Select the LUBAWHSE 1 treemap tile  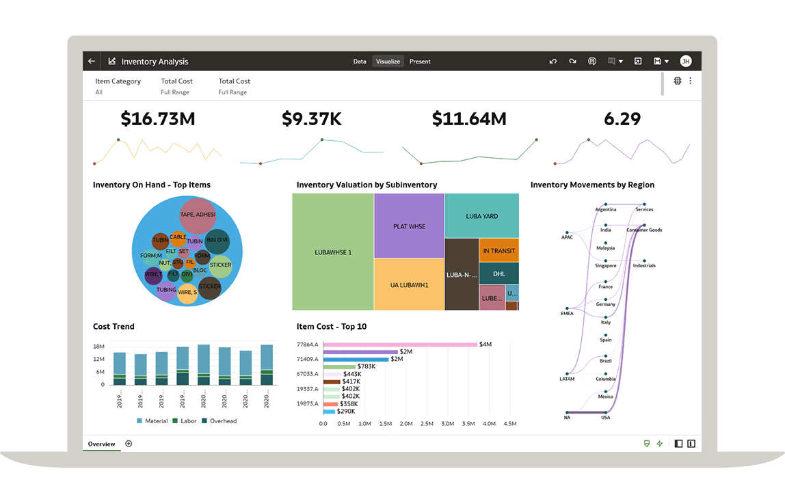333,252
